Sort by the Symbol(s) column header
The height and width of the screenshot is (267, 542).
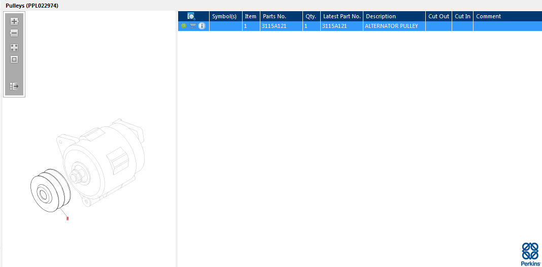pyautogui.click(x=226, y=16)
